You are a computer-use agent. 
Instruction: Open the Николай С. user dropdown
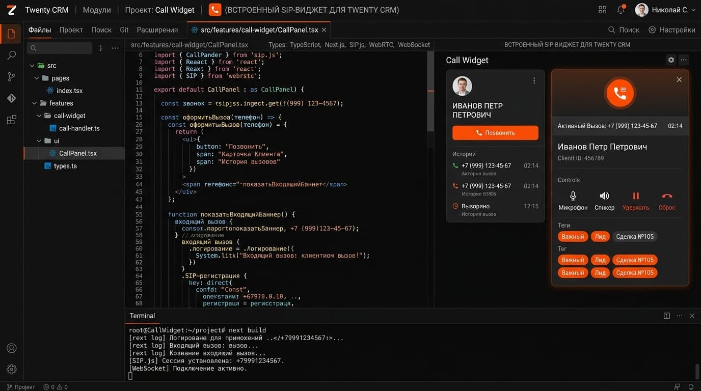(665, 10)
